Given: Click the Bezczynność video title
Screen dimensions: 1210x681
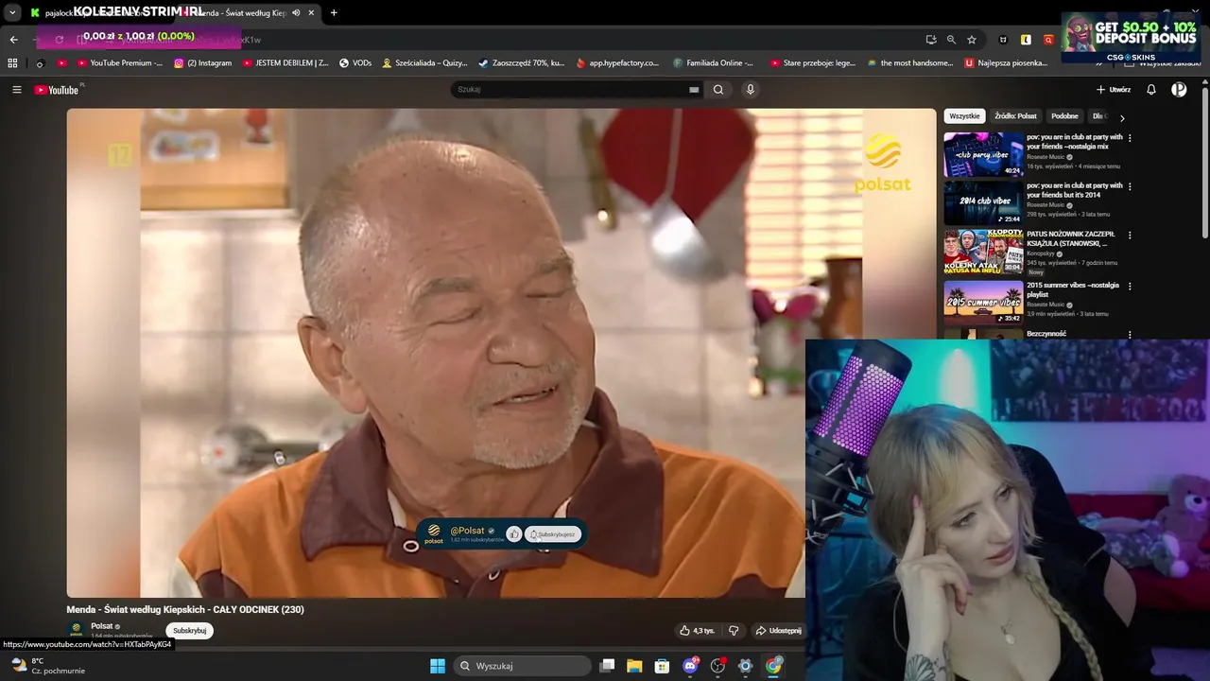Looking at the screenshot, I should 1046,334.
